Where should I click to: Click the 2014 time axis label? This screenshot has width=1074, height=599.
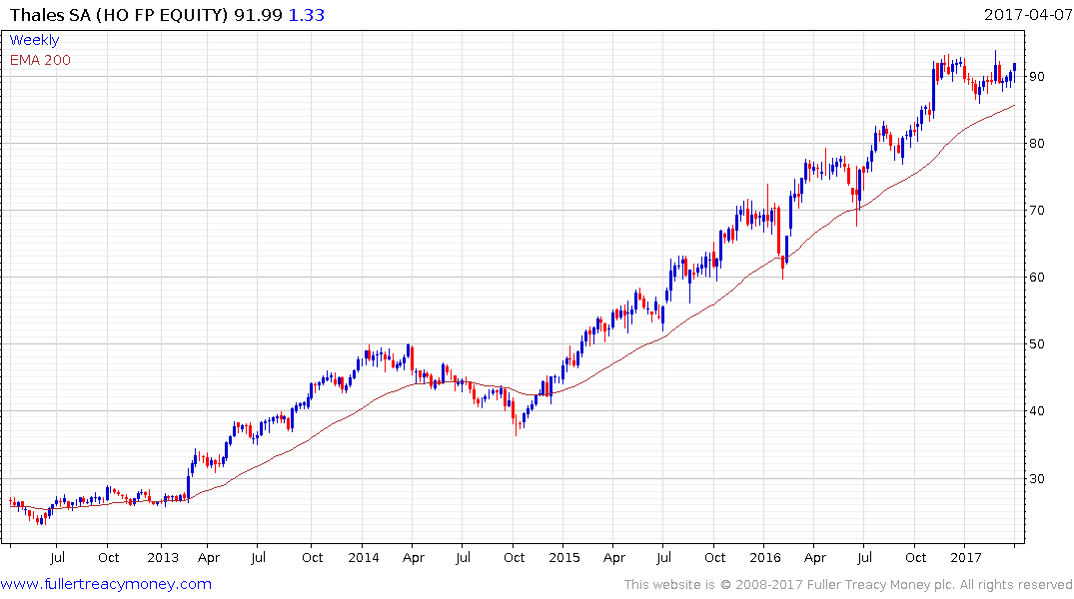[x=363, y=557]
